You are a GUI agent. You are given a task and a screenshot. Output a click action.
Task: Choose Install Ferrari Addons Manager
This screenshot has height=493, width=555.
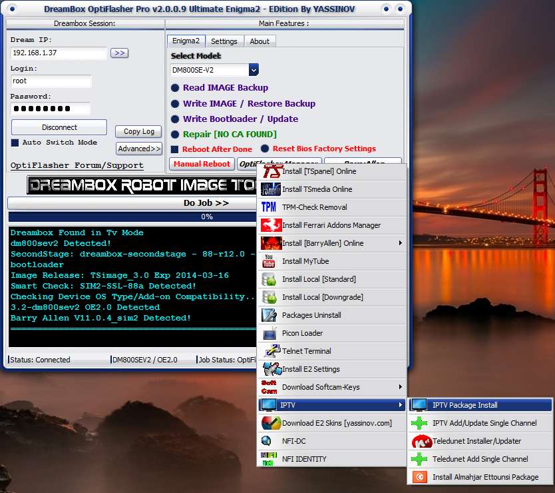click(332, 225)
